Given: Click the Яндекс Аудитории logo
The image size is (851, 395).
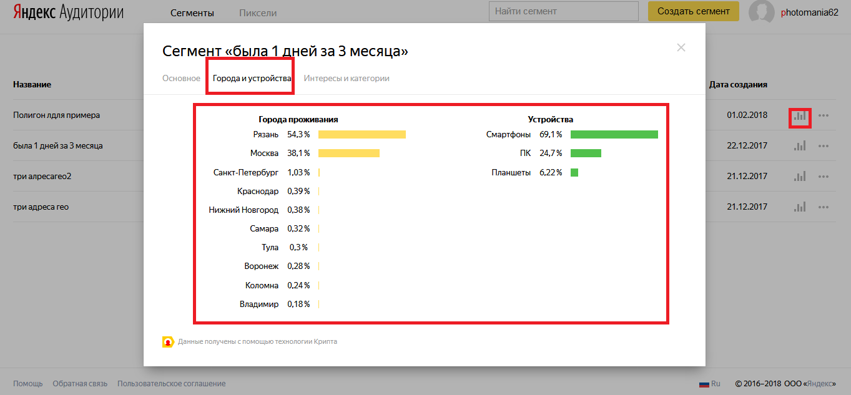Looking at the screenshot, I should (69, 12).
